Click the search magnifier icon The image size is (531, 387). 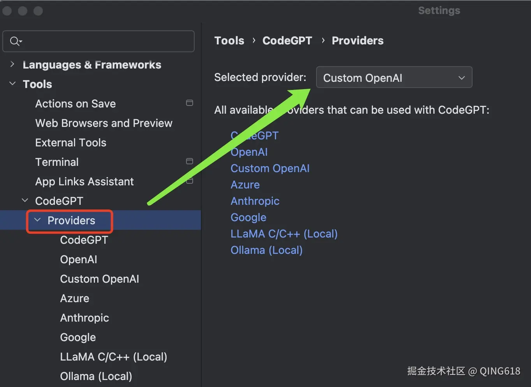[x=16, y=41]
